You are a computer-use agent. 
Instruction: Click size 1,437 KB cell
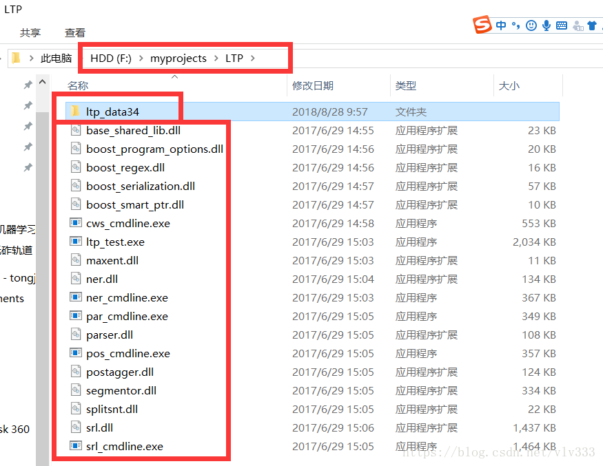click(x=534, y=428)
